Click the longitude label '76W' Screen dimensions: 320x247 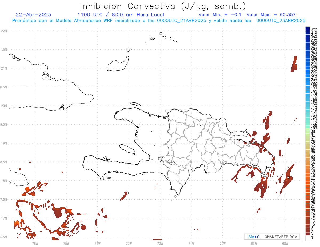pyautogui.click(x=35, y=243)
